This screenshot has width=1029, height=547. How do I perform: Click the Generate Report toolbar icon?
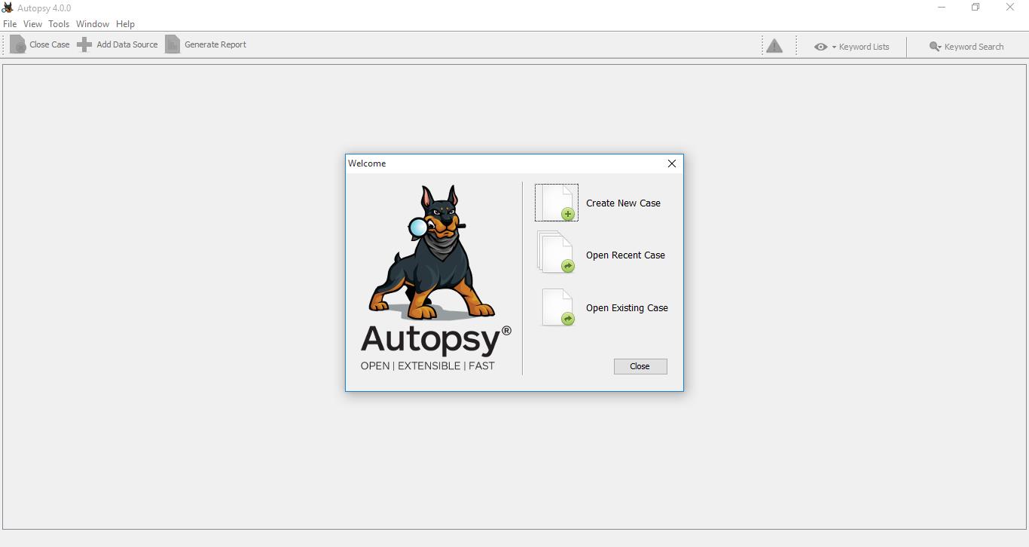173,44
